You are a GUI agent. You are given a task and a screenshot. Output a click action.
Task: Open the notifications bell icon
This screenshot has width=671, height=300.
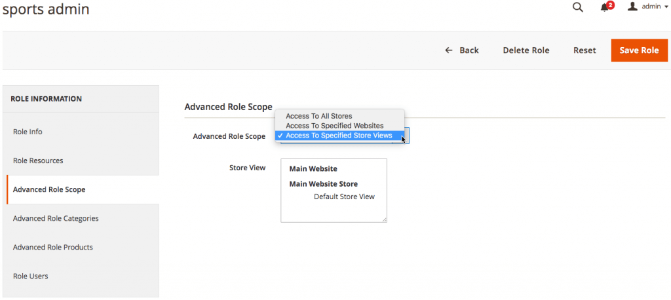(x=605, y=7)
